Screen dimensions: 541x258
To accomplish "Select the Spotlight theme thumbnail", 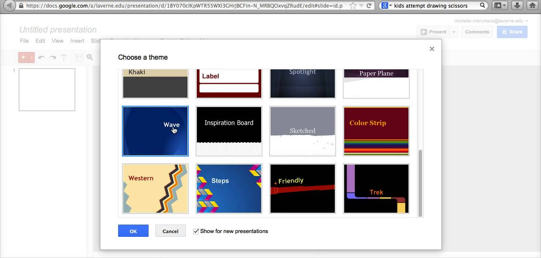I will point(303,84).
